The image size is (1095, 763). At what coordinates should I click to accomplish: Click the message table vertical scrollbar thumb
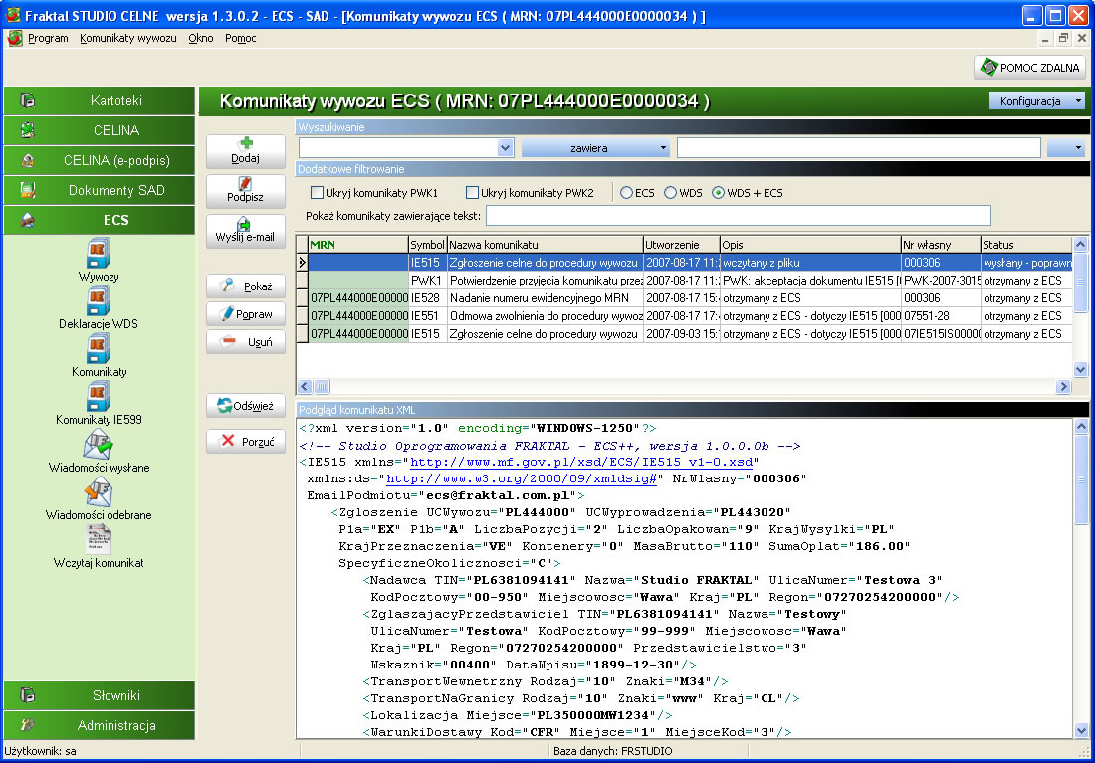point(1080,283)
